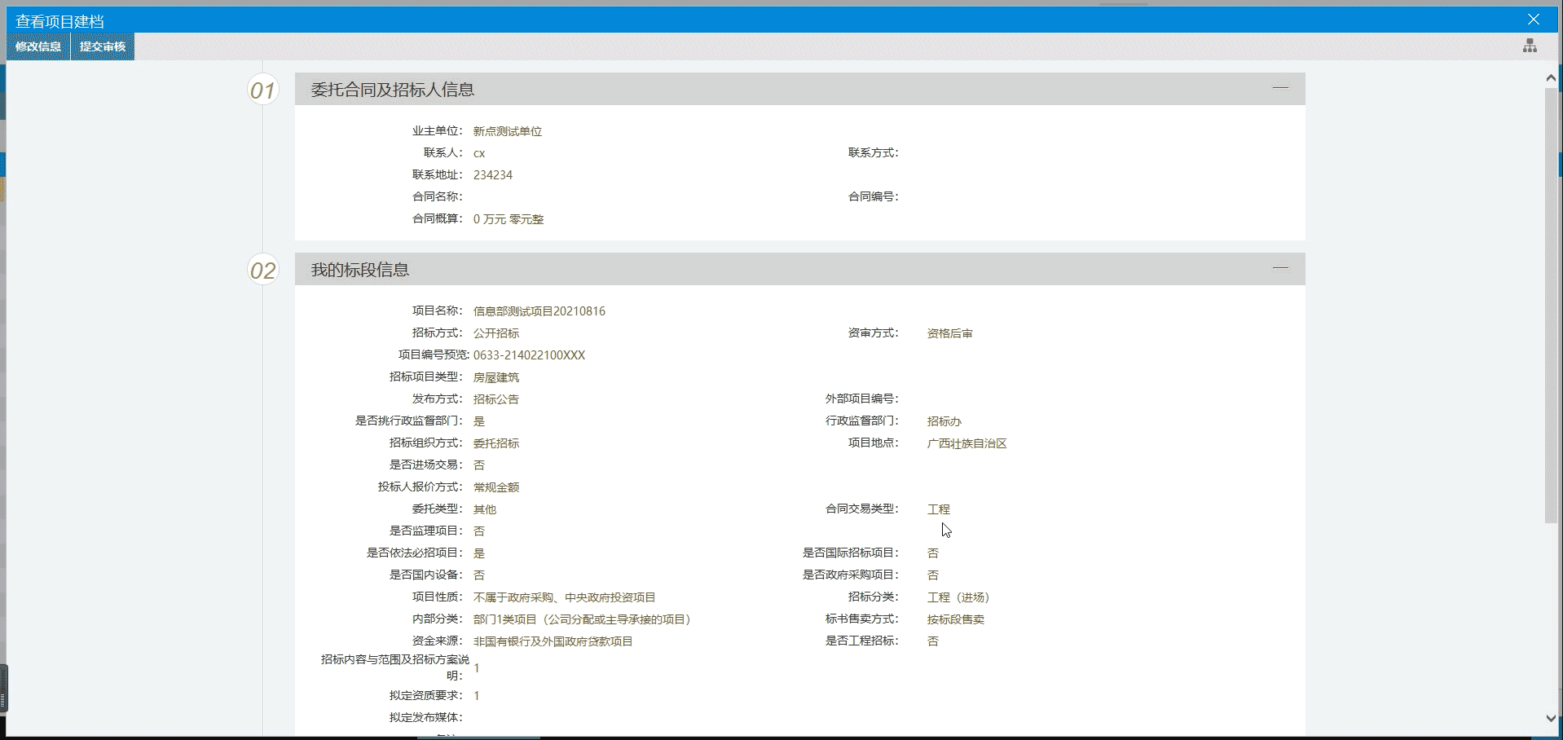Click the 修改信息 button

pyautogui.click(x=38, y=46)
